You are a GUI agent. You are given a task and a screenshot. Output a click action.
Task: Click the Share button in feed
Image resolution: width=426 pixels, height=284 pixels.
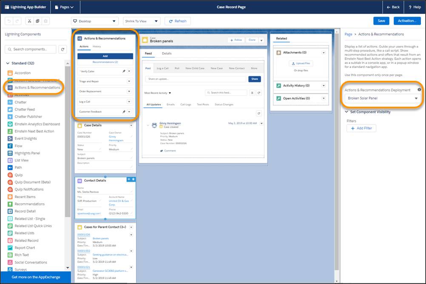255,79
